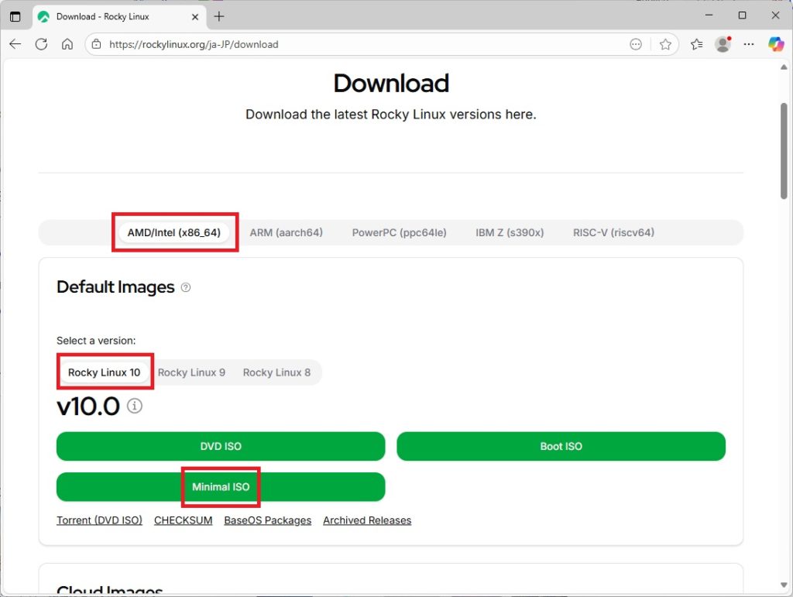Open tab actions menu icon

click(15, 16)
